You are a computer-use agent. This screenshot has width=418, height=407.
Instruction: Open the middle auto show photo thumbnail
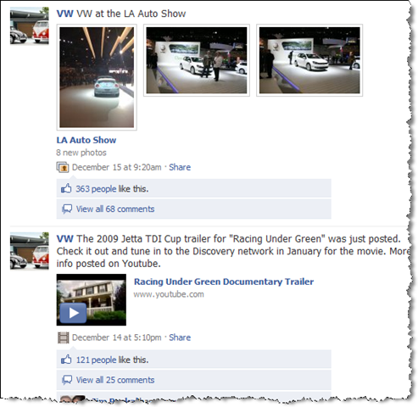click(x=197, y=60)
